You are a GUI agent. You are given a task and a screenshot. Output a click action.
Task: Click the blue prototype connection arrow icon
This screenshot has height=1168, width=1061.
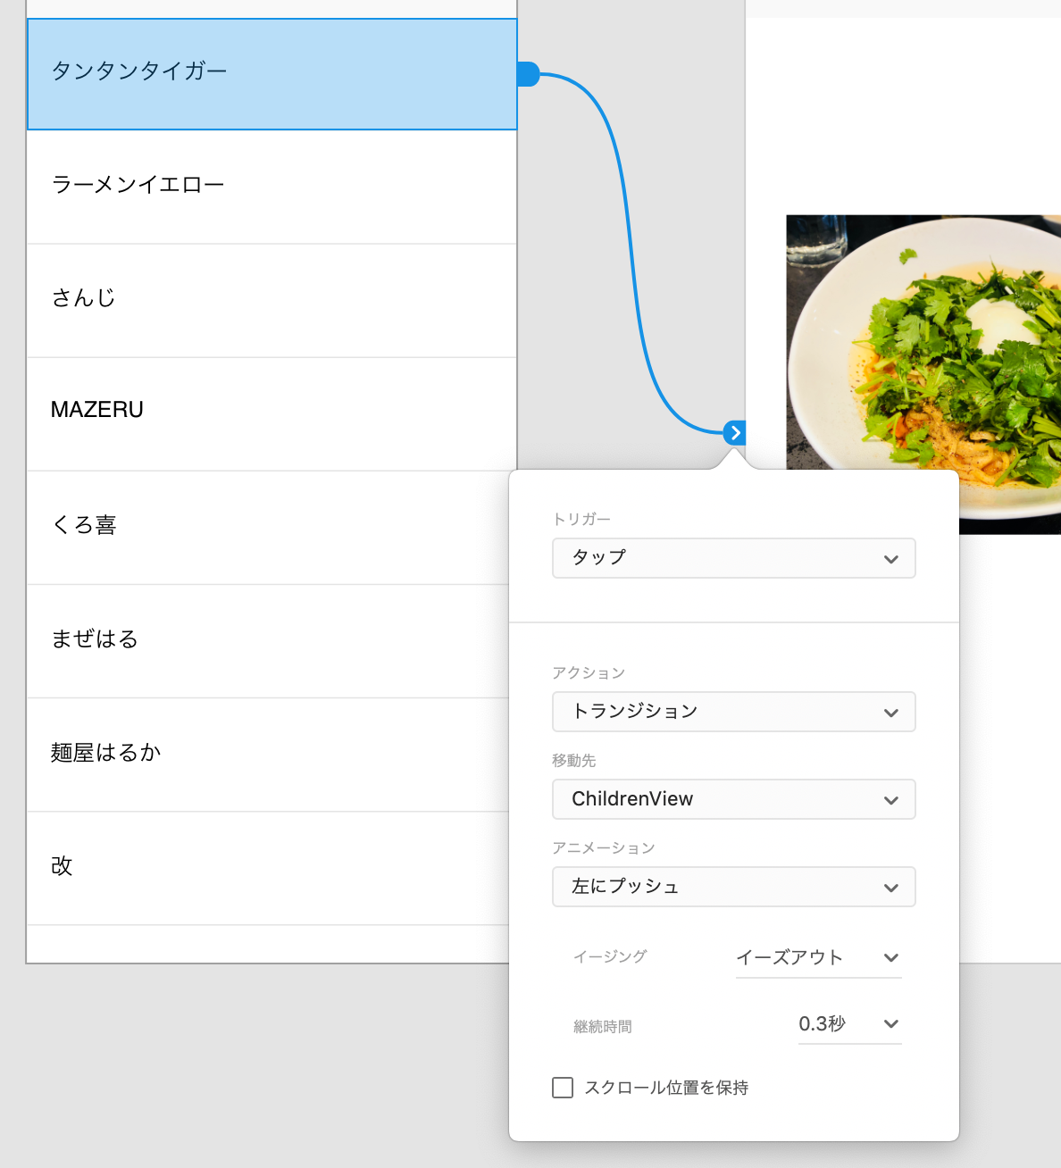[735, 433]
